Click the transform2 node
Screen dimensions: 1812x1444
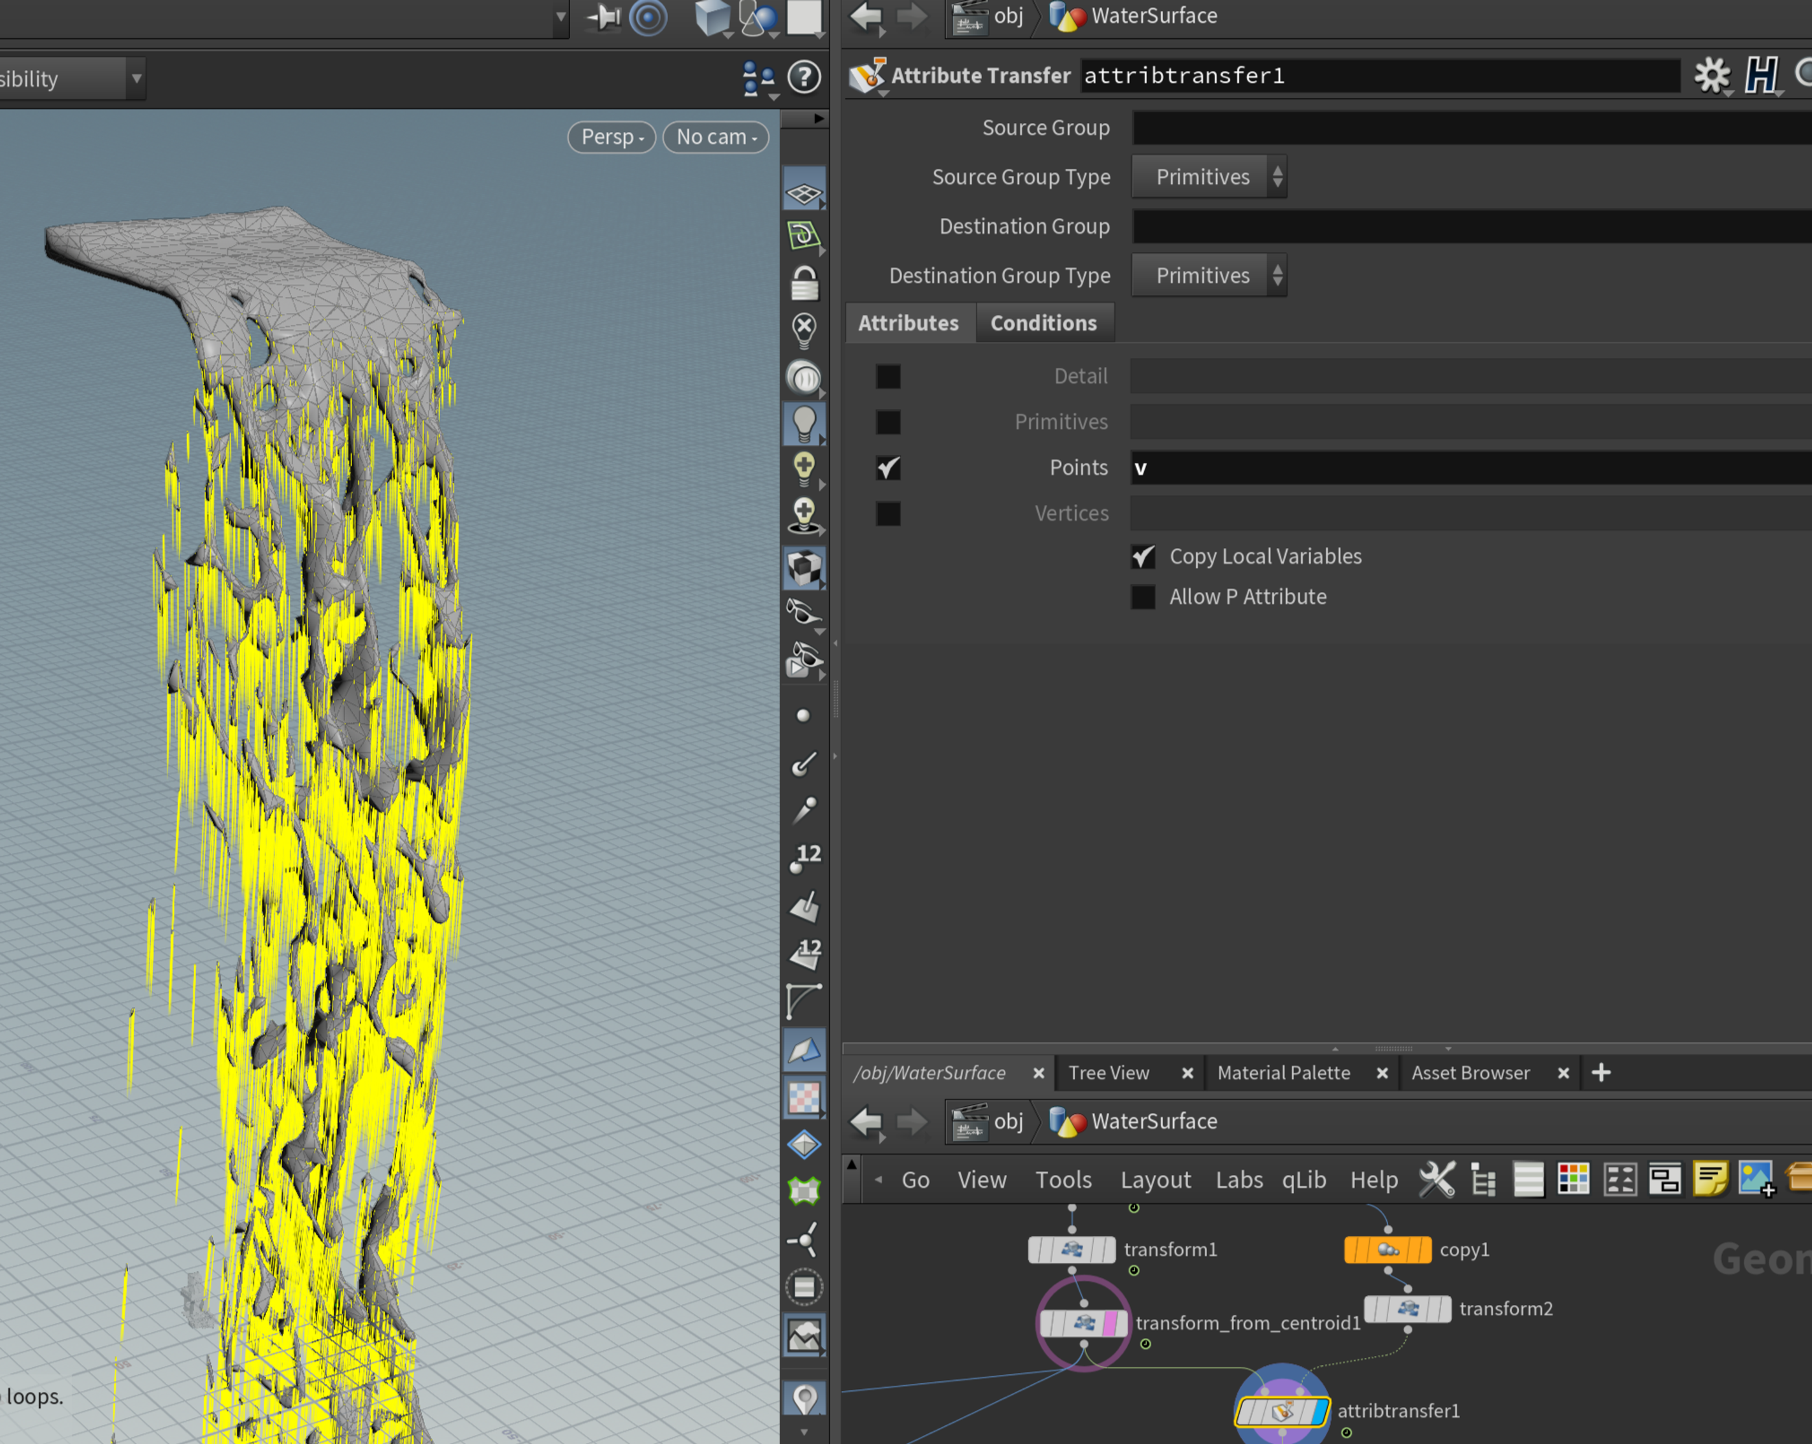click(1408, 1309)
